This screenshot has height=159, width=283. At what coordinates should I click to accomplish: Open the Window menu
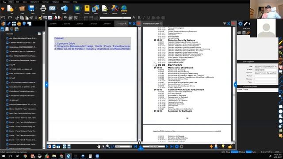pos(66,2)
